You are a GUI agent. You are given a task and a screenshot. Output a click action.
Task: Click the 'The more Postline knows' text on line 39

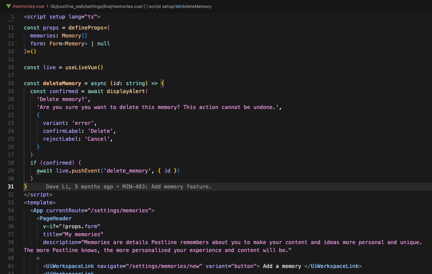click(x=62, y=250)
